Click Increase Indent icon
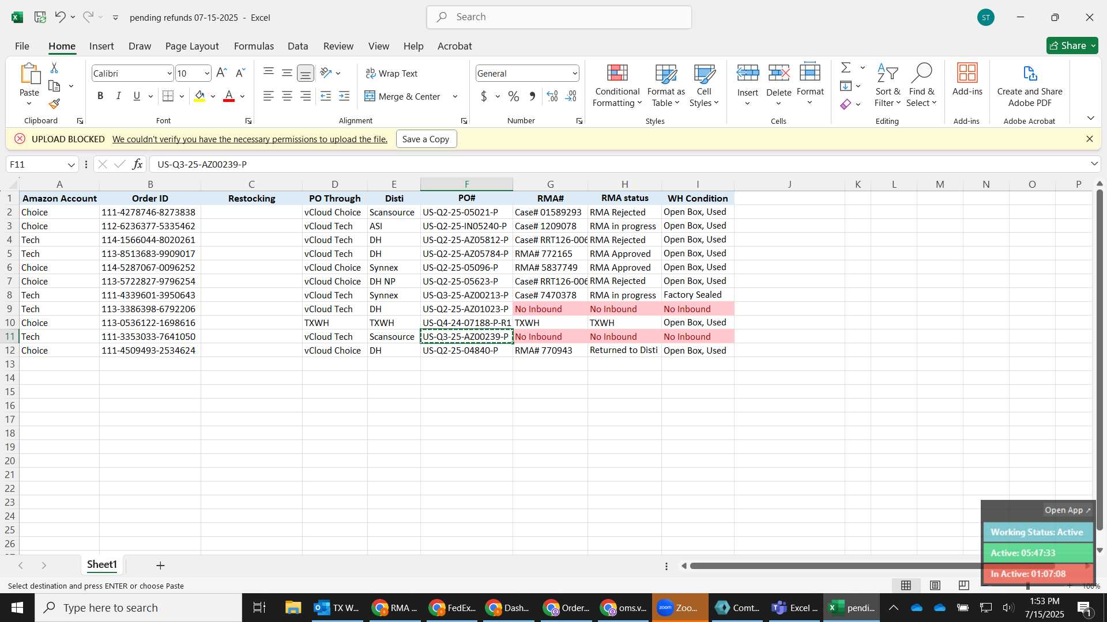Viewport: 1107px width, 622px height. tap(344, 96)
